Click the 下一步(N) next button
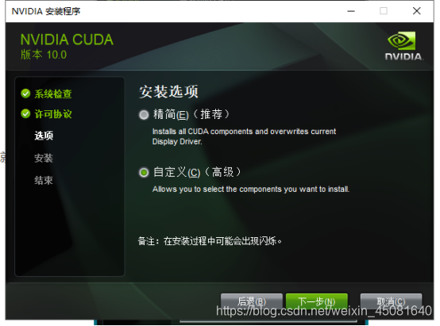This screenshot has width=440, height=326. point(317,301)
